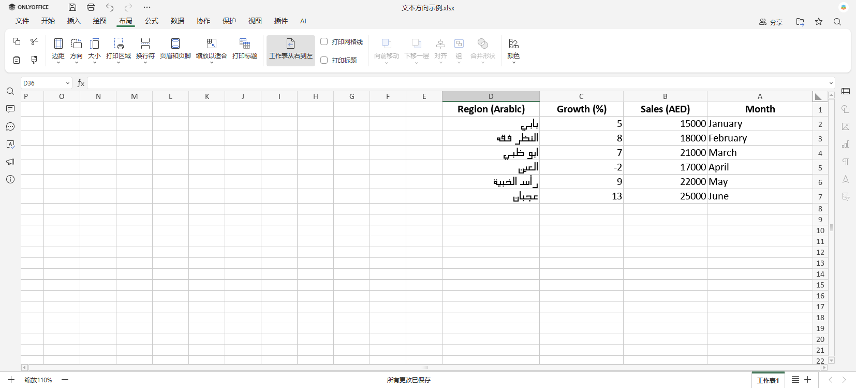Viewport: 856px width, 388px height.
Task: Click the vertical scrollbar thumb
Action: point(832,227)
